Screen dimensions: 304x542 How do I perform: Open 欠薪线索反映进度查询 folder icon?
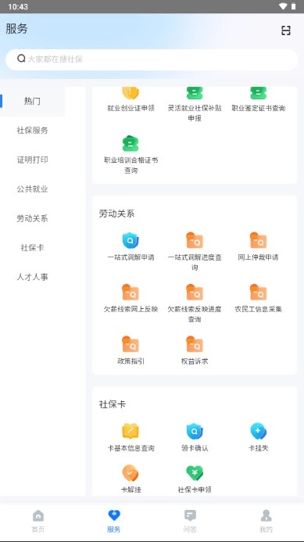tap(195, 292)
